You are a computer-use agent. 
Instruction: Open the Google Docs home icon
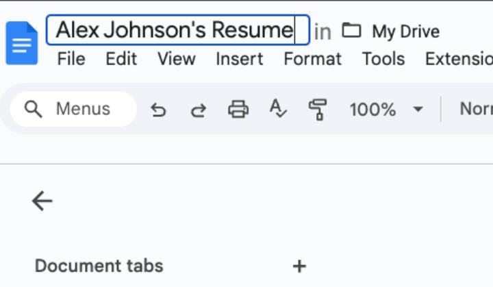(22, 43)
